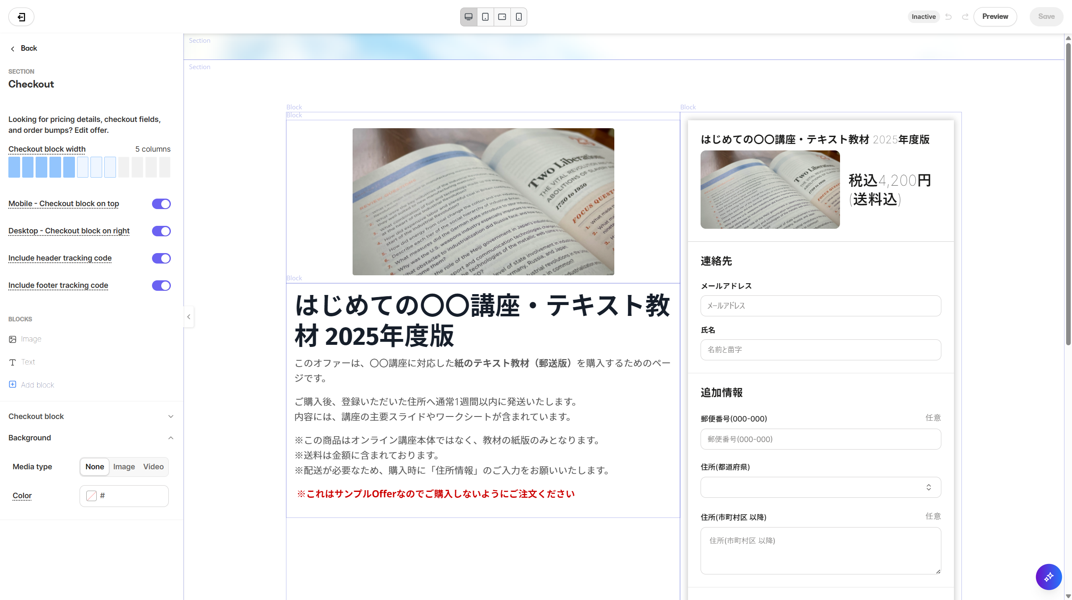Switch to tablet portrait viewport icon

click(485, 17)
